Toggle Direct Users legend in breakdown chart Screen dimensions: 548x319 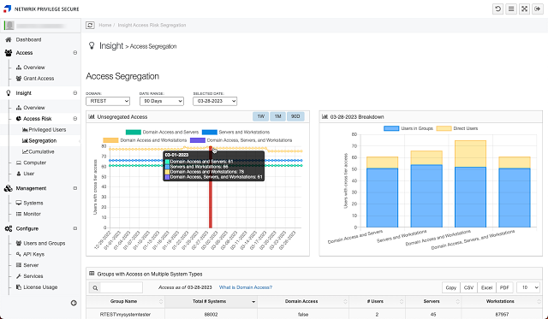pyautogui.click(x=457, y=128)
